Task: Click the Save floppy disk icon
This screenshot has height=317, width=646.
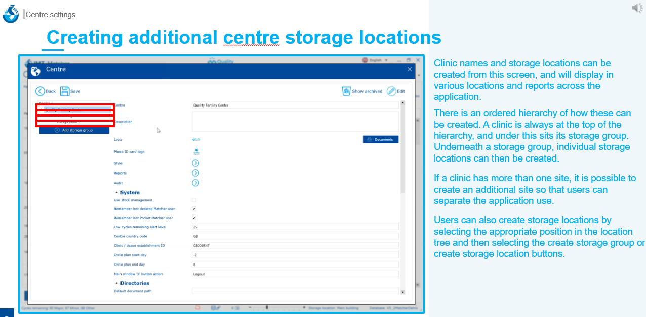Action: [x=65, y=91]
